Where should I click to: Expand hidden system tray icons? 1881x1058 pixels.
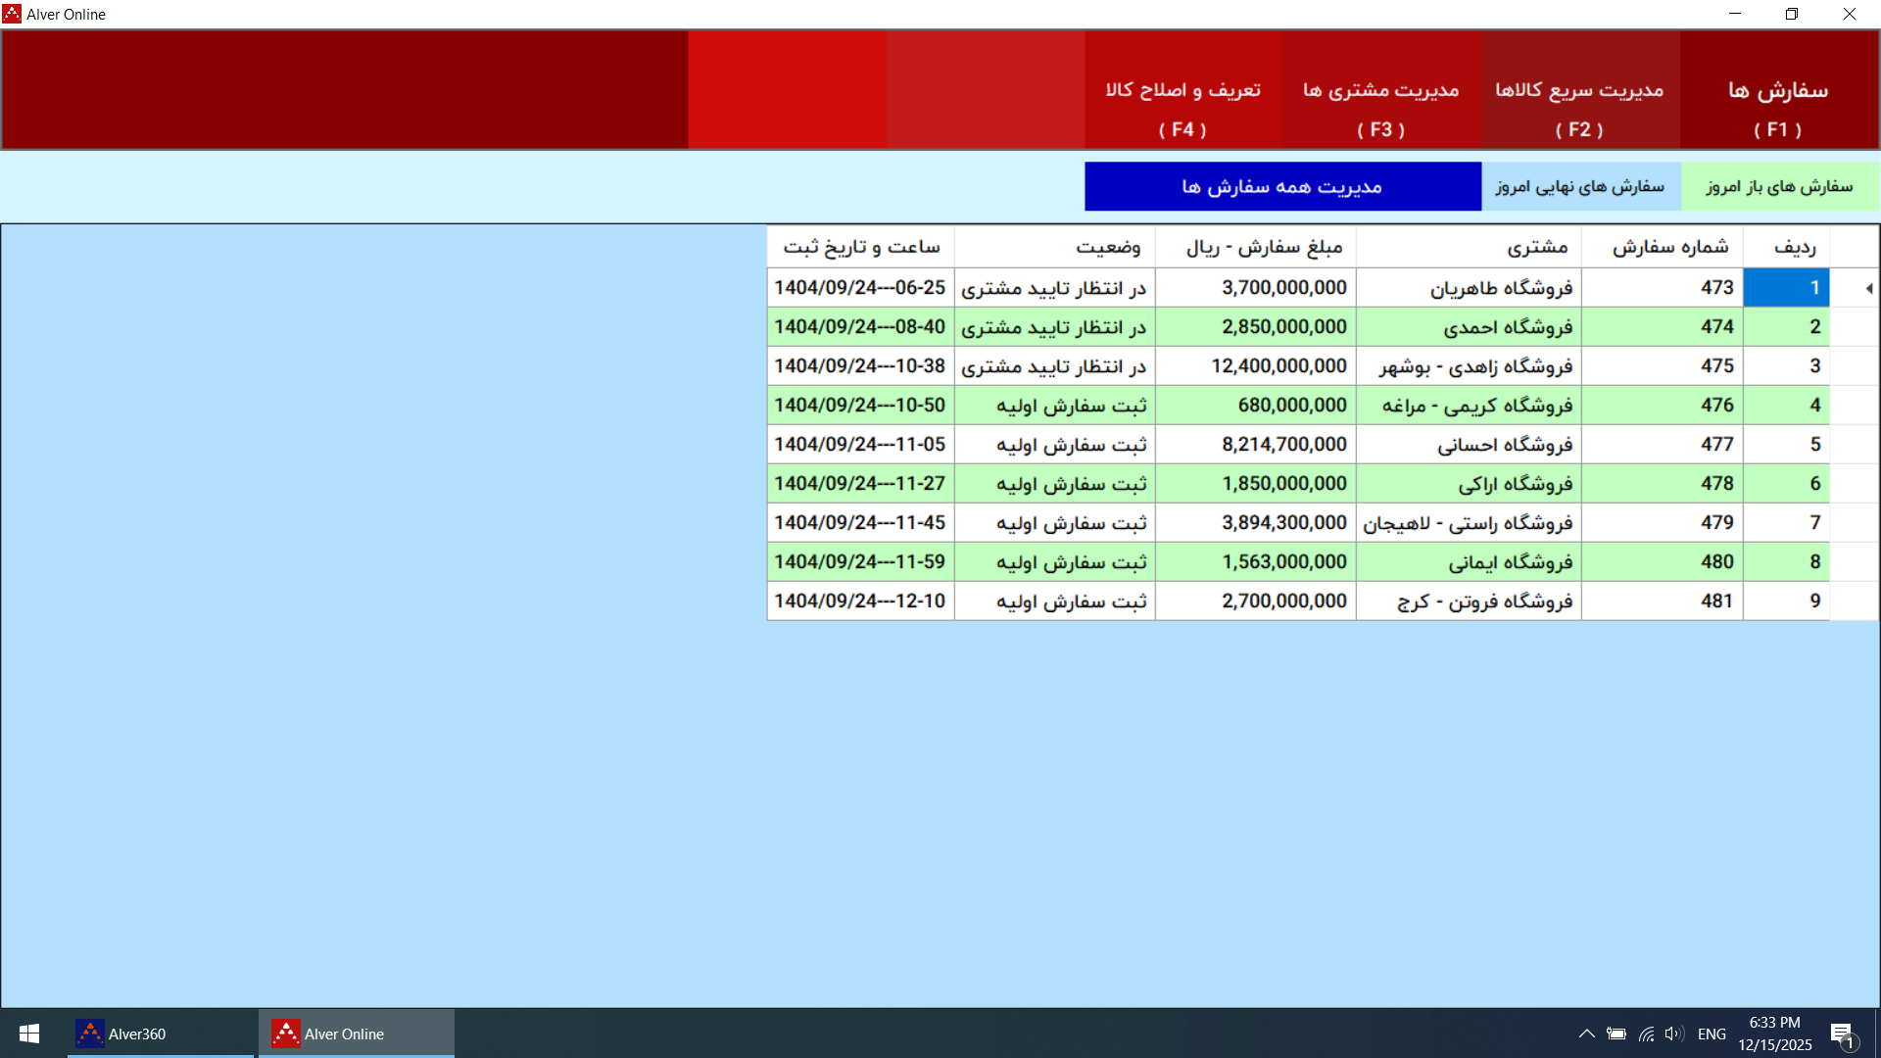(1586, 1033)
